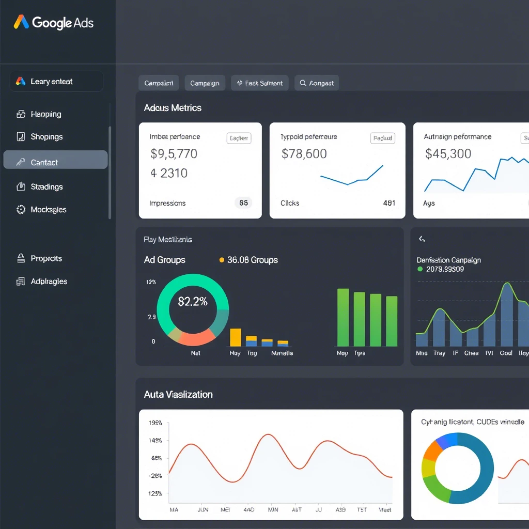Viewport: 529px width, 529px height.
Task: Click the back arrow icon above Danisation Canpaign
Action: click(x=422, y=239)
